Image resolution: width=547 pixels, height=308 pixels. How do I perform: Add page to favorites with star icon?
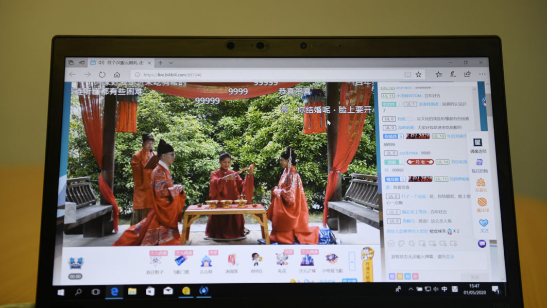click(x=418, y=75)
